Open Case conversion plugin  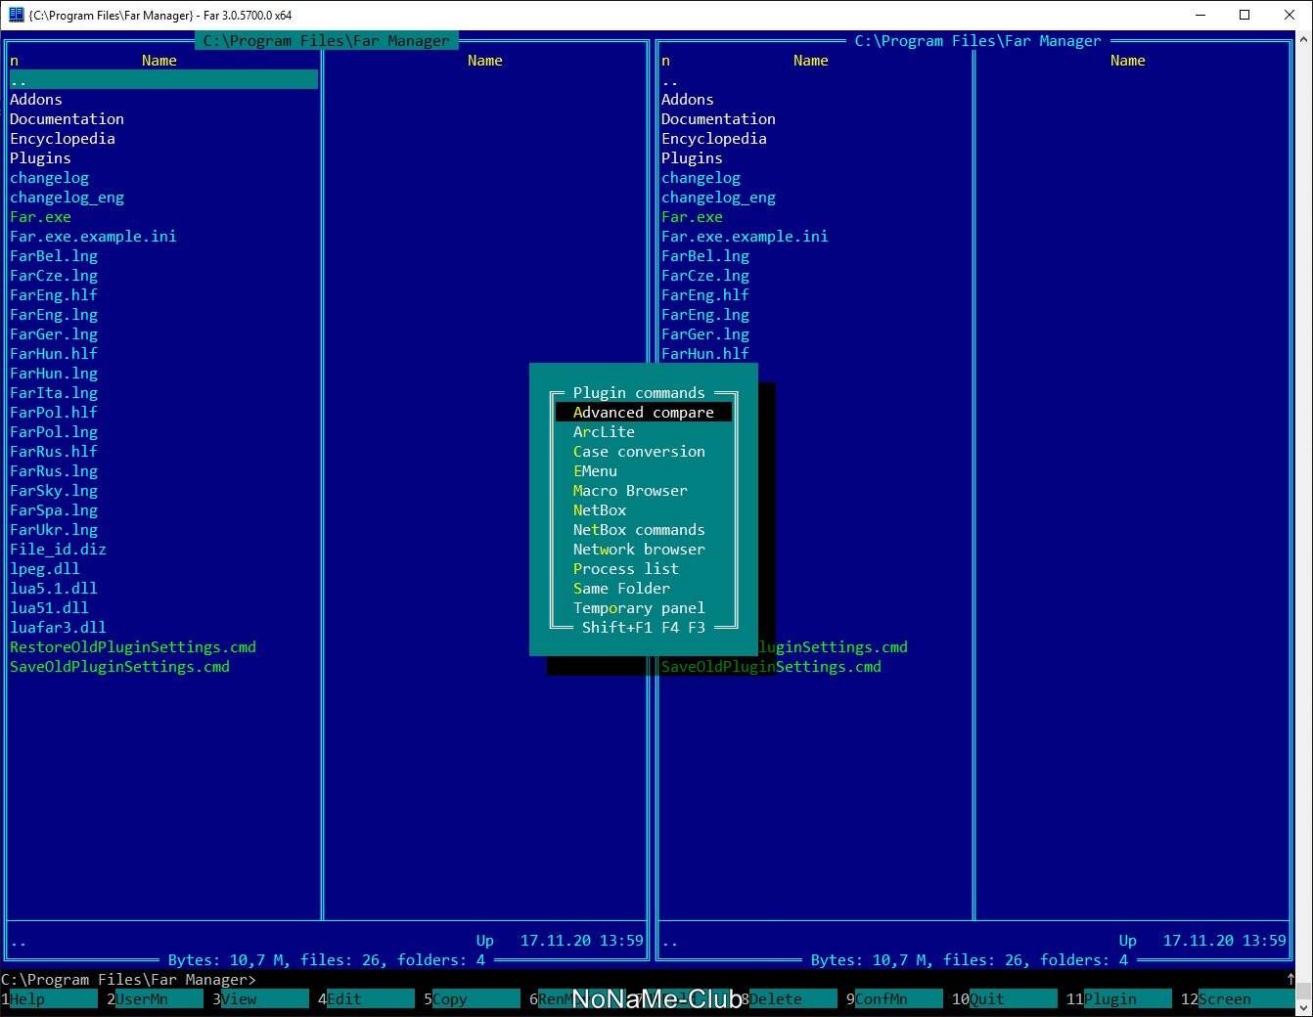coord(639,452)
